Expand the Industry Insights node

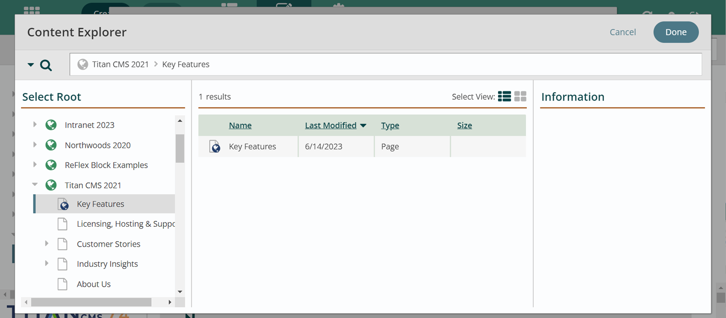click(47, 264)
